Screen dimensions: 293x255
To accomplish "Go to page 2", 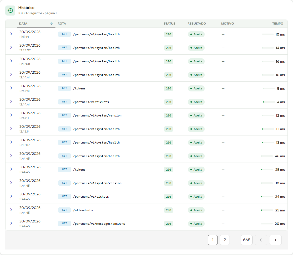I will (225, 240).
